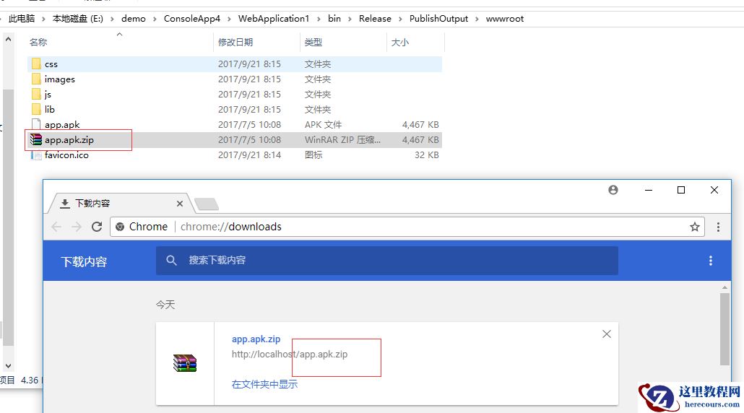Select the lib folder icon
This screenshot has width=744, height=413.
36,109
